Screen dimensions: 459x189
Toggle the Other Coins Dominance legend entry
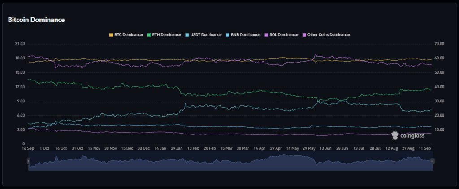[x=326, y=35]
